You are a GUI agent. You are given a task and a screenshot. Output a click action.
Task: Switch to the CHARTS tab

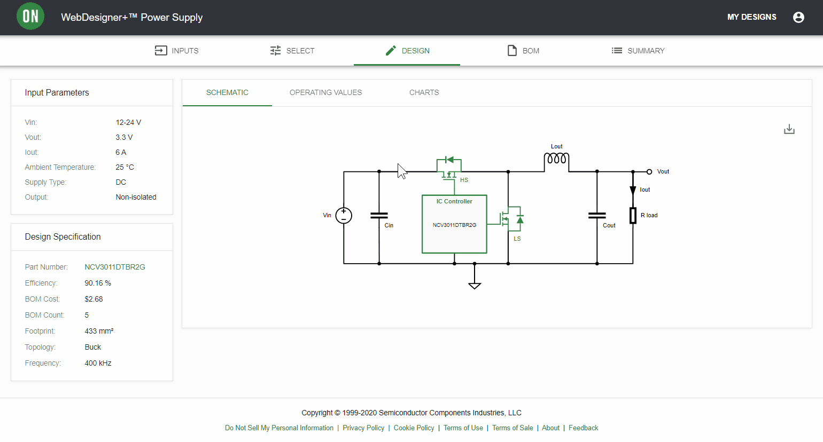pos(424,92)
